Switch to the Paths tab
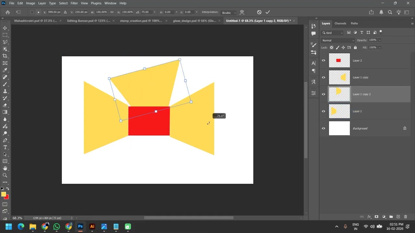The image size is (415, 233). tap(354, 23)
